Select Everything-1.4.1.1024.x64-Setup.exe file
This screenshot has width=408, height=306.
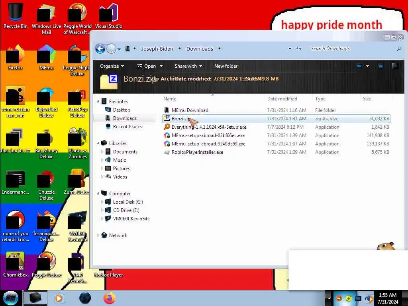coord(209,127)
